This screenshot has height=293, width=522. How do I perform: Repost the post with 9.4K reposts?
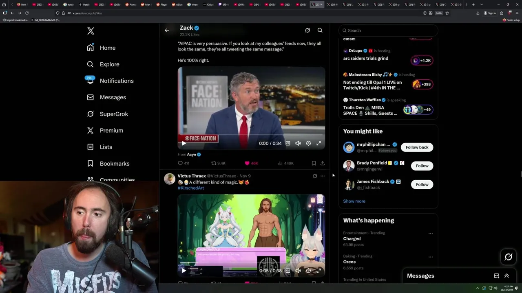point(218,163)
